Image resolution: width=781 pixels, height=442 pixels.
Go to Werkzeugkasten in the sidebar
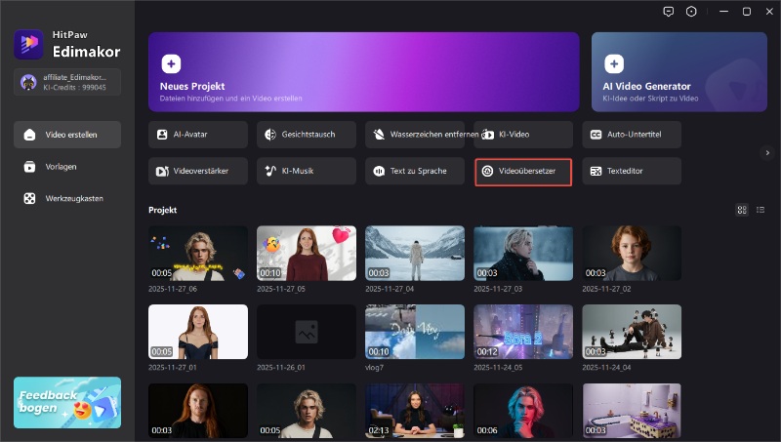coord(67,199)
